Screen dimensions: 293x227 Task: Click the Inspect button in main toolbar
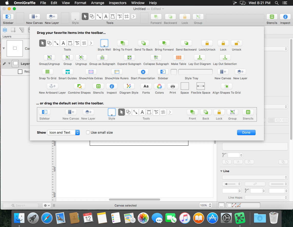pos(285,17)
